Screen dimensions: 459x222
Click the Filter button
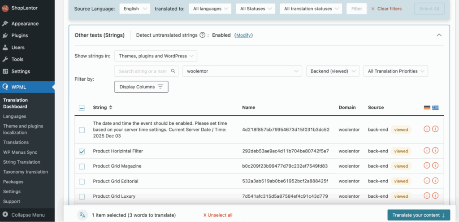tap(356, 9)
